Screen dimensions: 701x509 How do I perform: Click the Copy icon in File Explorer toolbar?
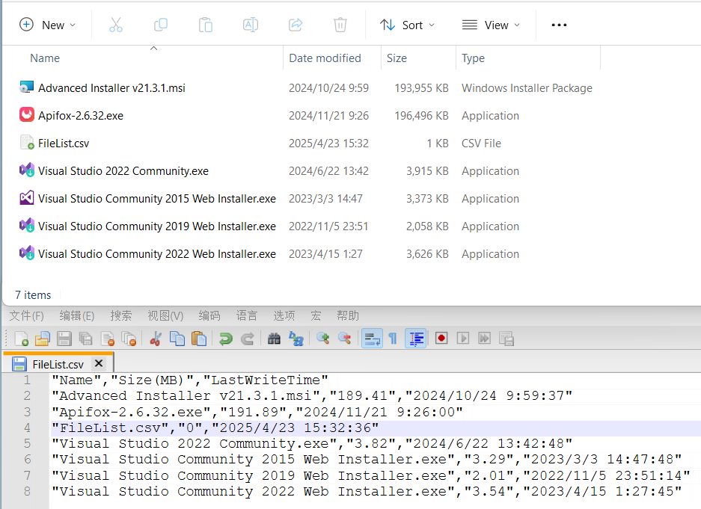pos(161,25)
